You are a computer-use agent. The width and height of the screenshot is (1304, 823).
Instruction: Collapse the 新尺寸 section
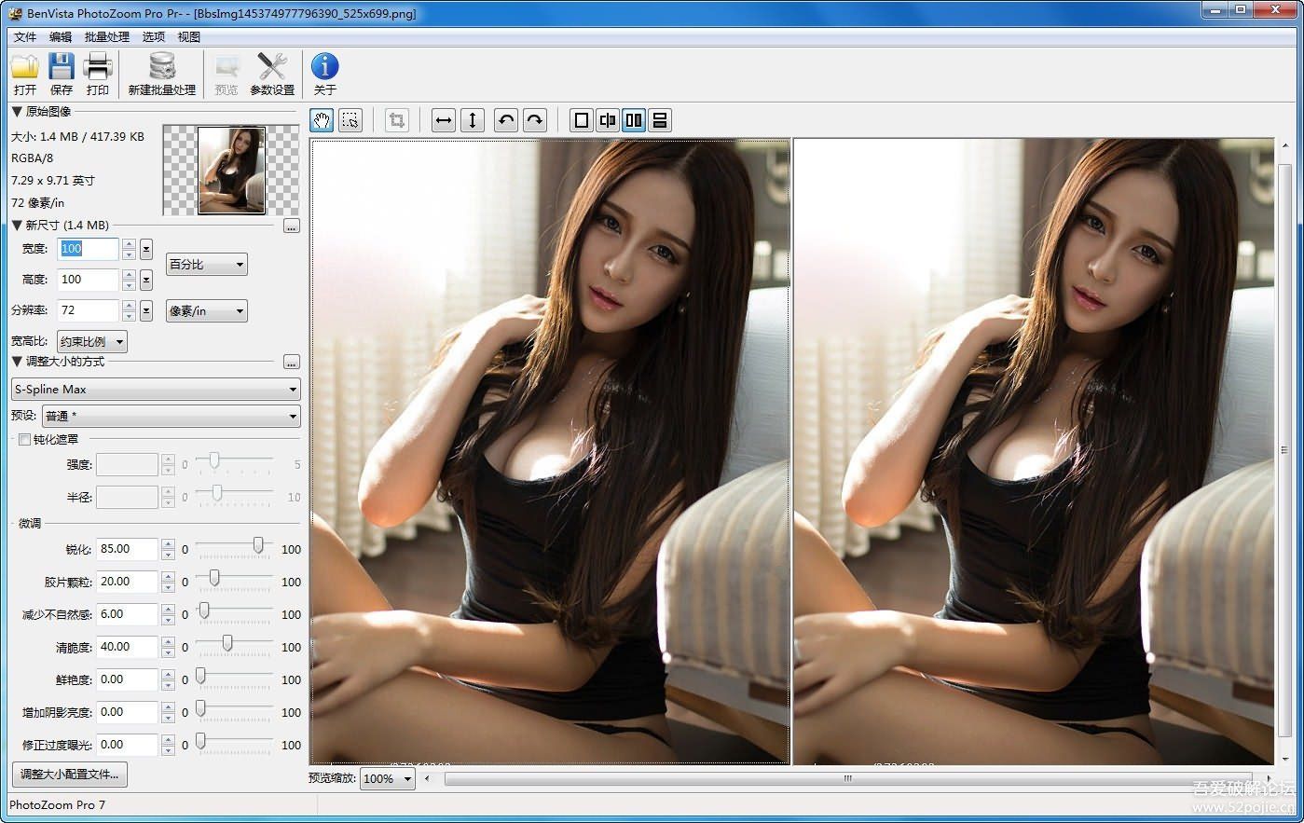(17, 226)
